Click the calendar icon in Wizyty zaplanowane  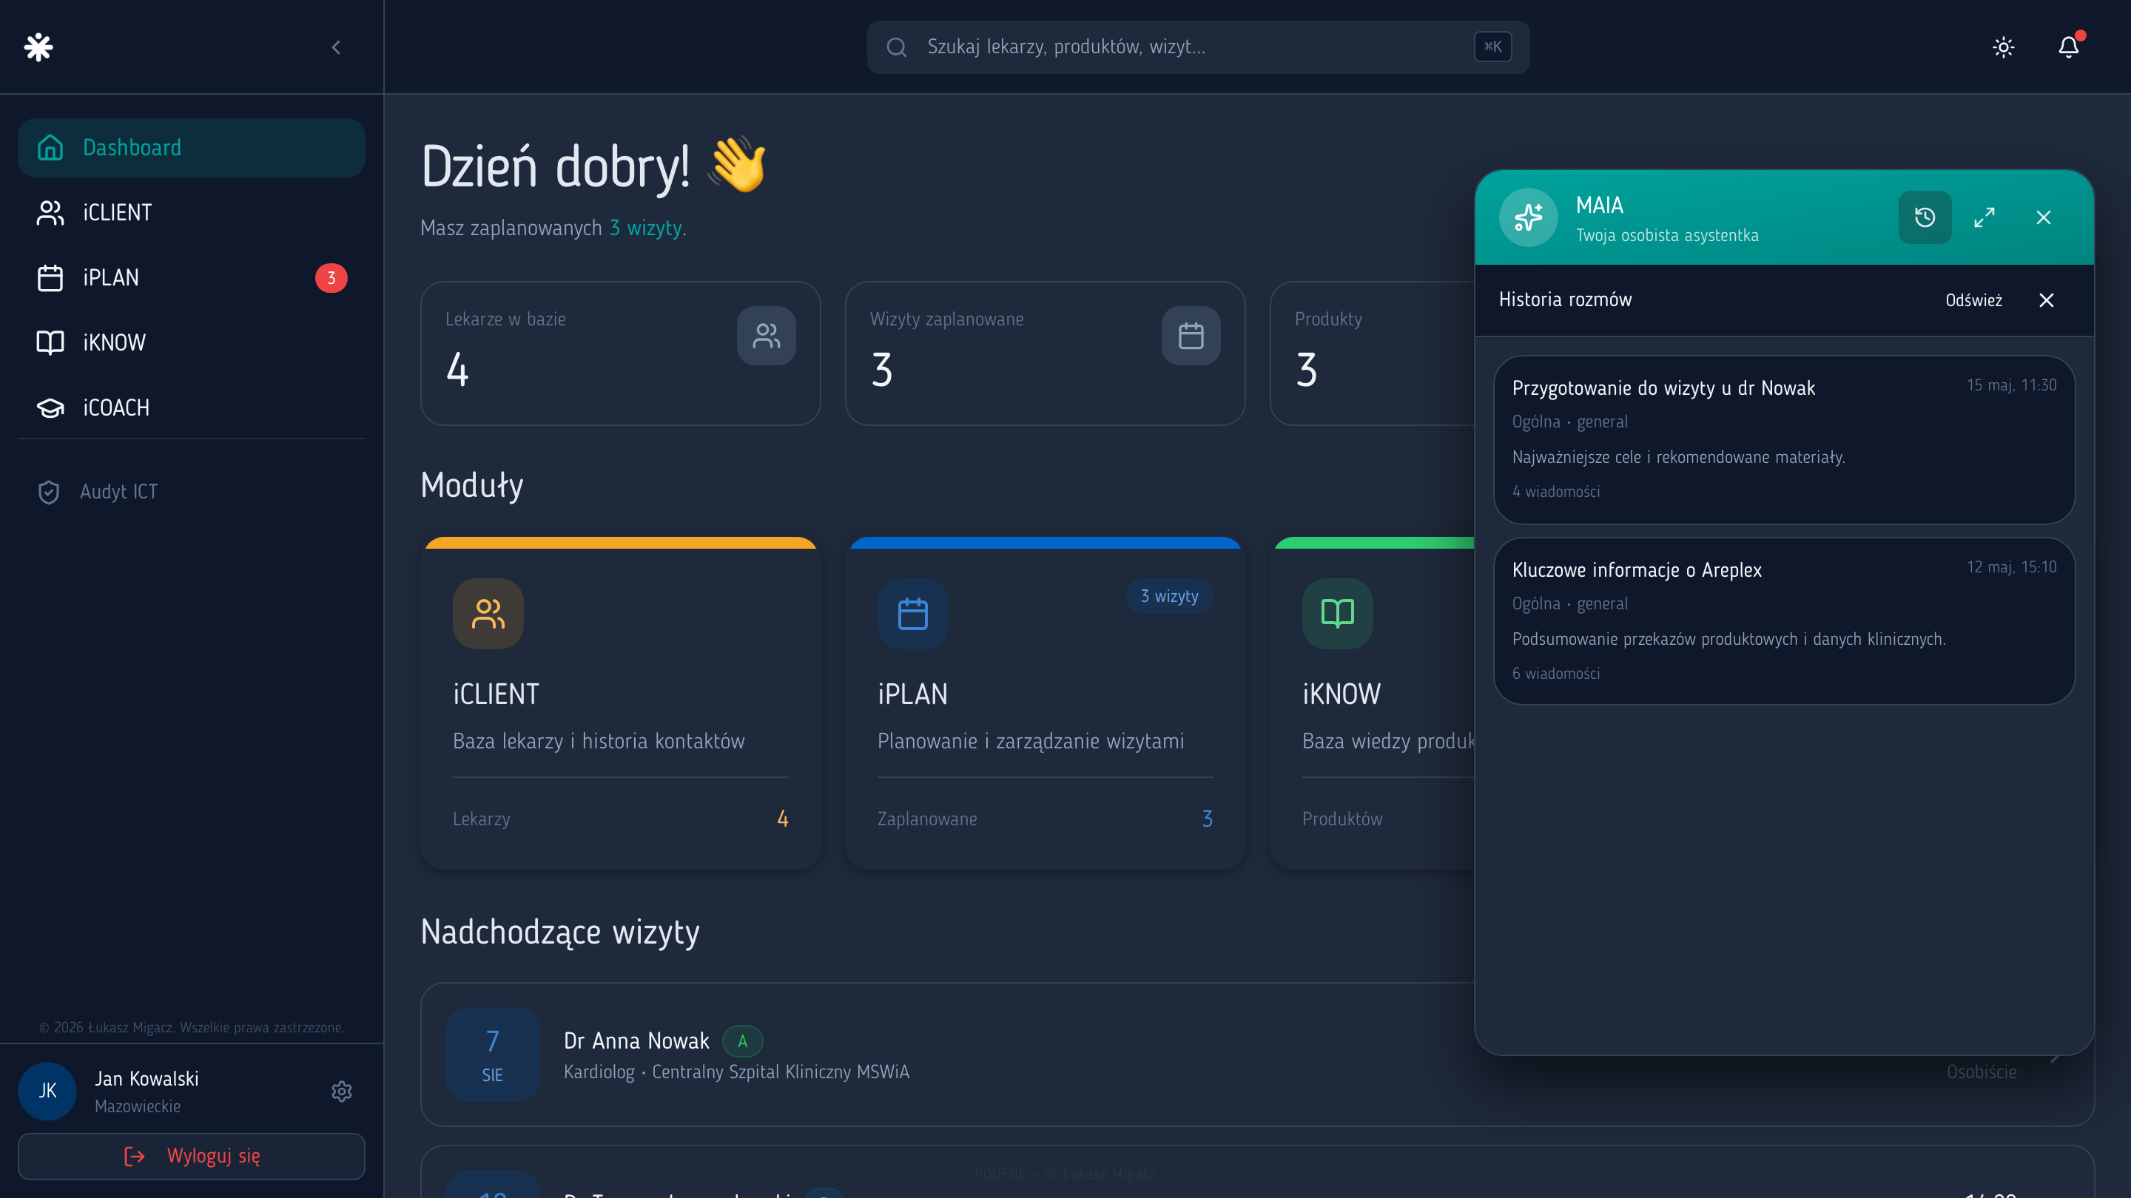pyautogui.click(x=1191, y=336)
